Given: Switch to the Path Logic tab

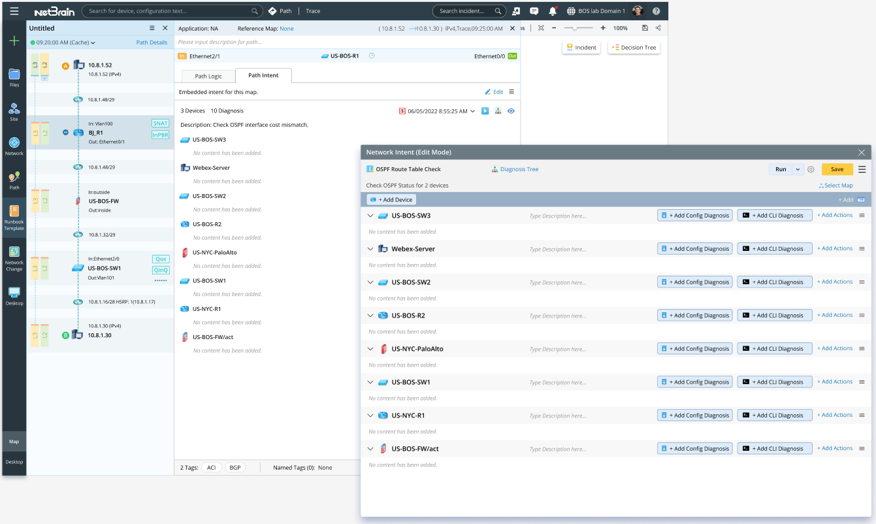Looking at the screenshot, I should pyautogui.click(x=208, y=76).
